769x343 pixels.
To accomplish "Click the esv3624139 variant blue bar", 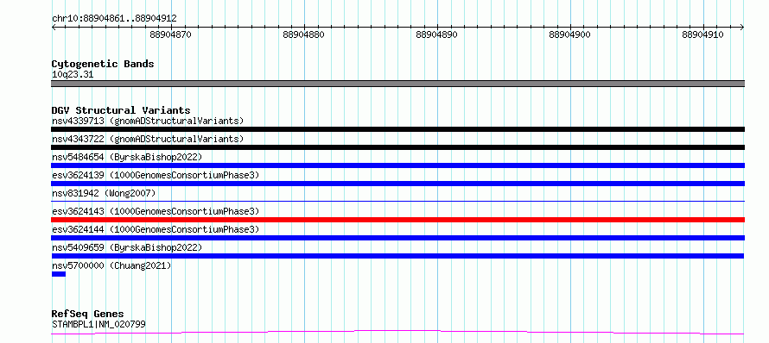I will (x=397, y=184).
